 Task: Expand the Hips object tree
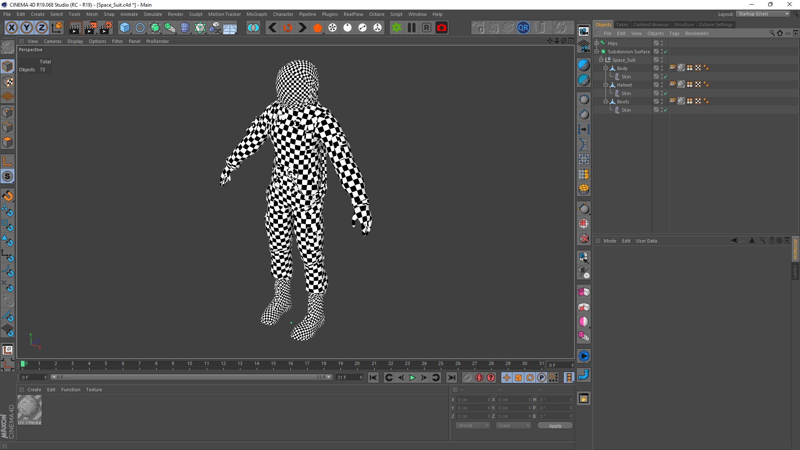(597, 43)
